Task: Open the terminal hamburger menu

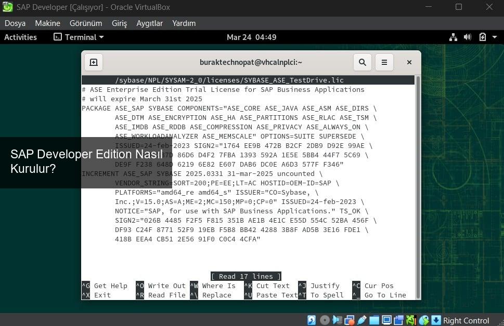Action: click(x=384, y=62)
